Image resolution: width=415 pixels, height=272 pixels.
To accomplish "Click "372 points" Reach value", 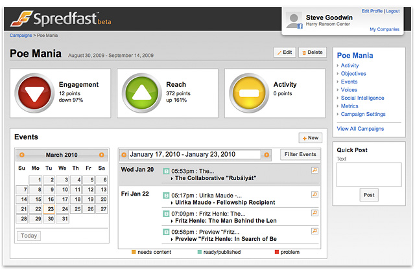I will [178, 93].
